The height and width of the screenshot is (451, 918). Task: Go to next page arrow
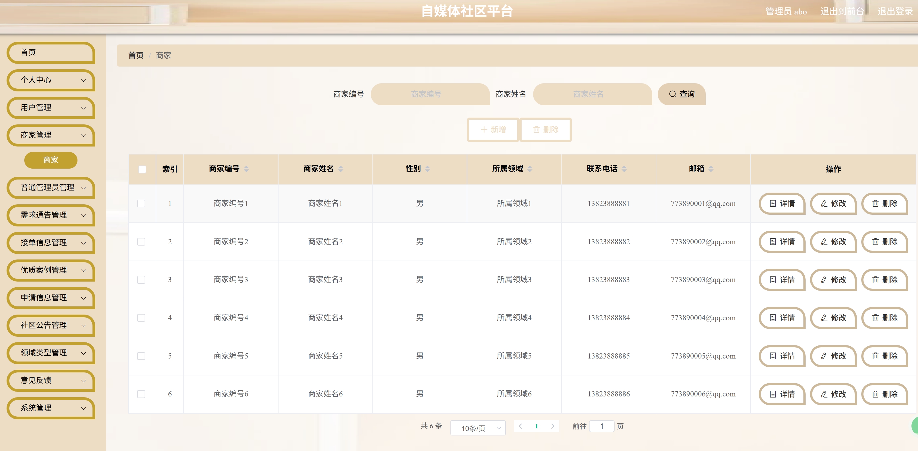pyautogui.click(x=552, y=426)
